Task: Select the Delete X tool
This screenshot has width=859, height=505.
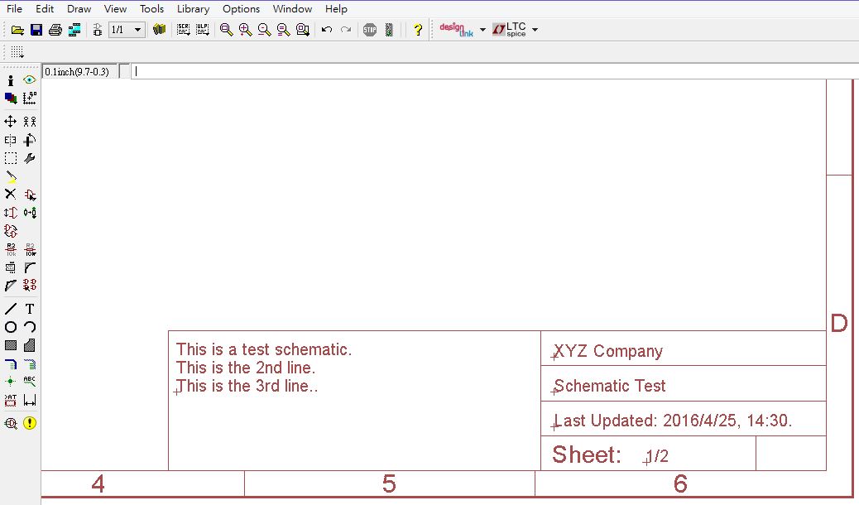Action: [x=11, y=194]
